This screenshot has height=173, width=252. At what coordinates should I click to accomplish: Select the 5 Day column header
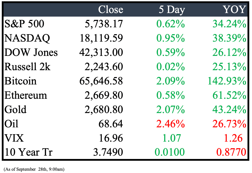click(172, 10)
